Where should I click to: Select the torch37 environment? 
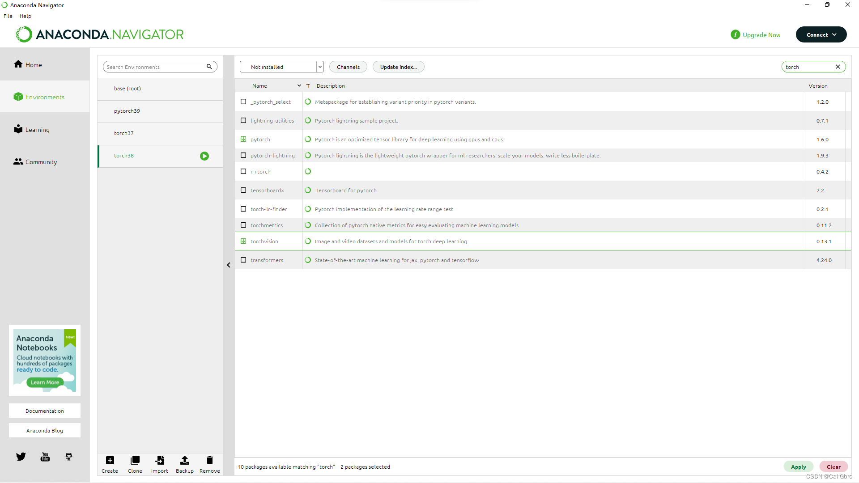160,133
